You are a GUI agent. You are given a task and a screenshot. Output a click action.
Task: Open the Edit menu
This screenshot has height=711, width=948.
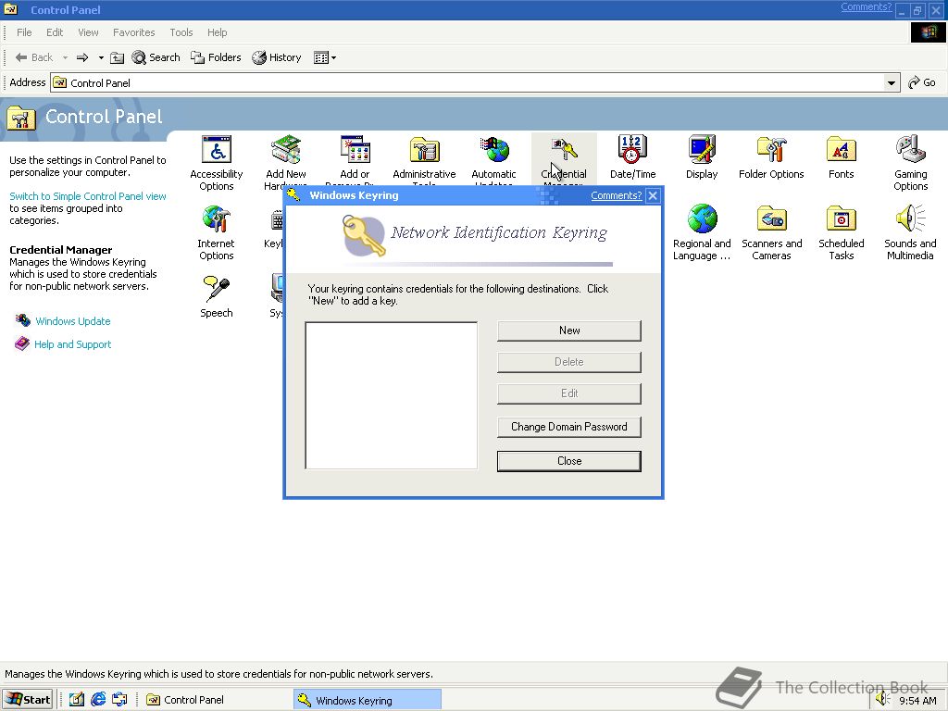click(x=55, y=32)
